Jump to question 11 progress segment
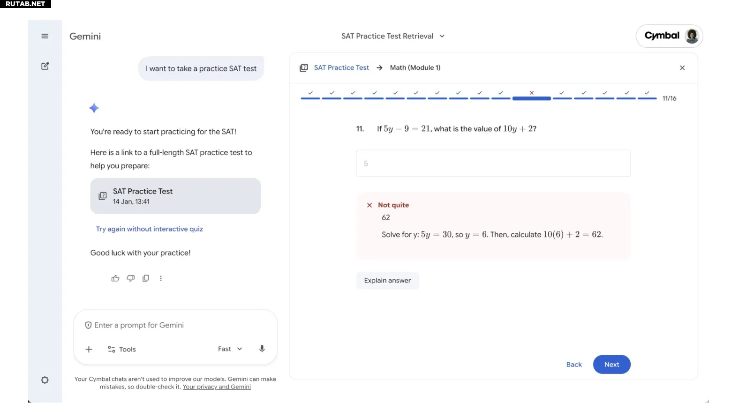The height and width of the screenshot is (403, 739). pyautogui.click(x=531, y=97)
